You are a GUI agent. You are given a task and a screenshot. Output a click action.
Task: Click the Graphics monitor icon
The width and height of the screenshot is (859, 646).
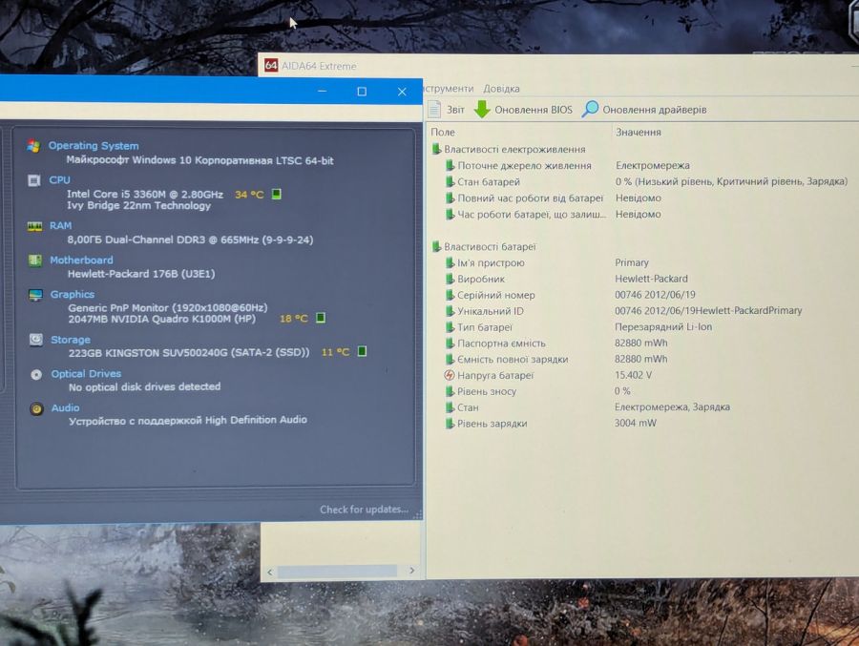pyautogui.click(x=35, y=295)
